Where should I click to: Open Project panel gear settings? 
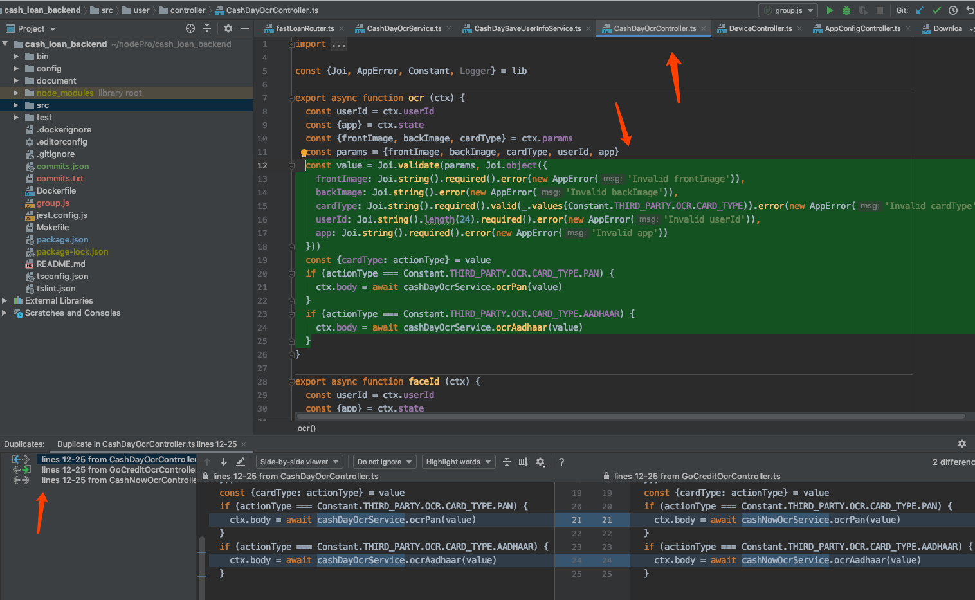[x=228, y=28]
